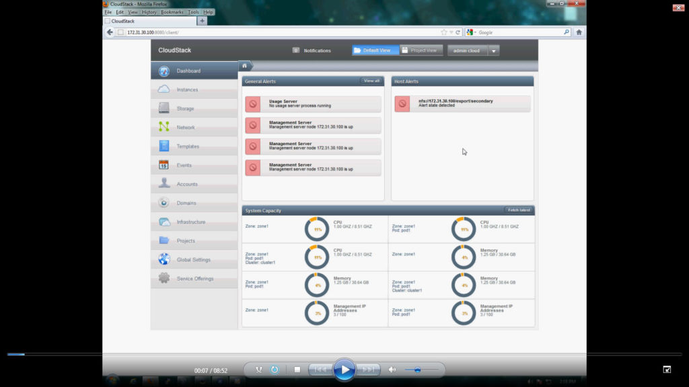
Task: Click the video seek progress bar
Action: click(x=344, y=354)
